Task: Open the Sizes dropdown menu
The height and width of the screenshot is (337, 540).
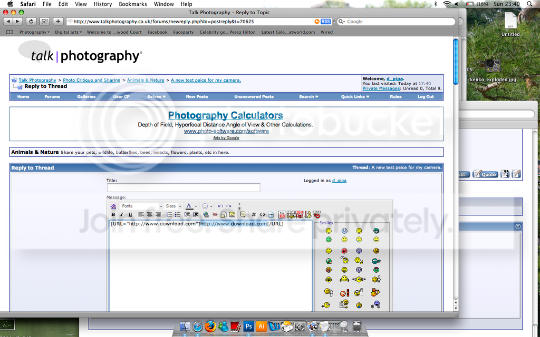Action: coord(173,206)
